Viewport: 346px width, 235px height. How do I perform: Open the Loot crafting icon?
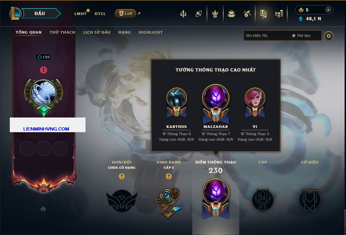pos(247,14)
